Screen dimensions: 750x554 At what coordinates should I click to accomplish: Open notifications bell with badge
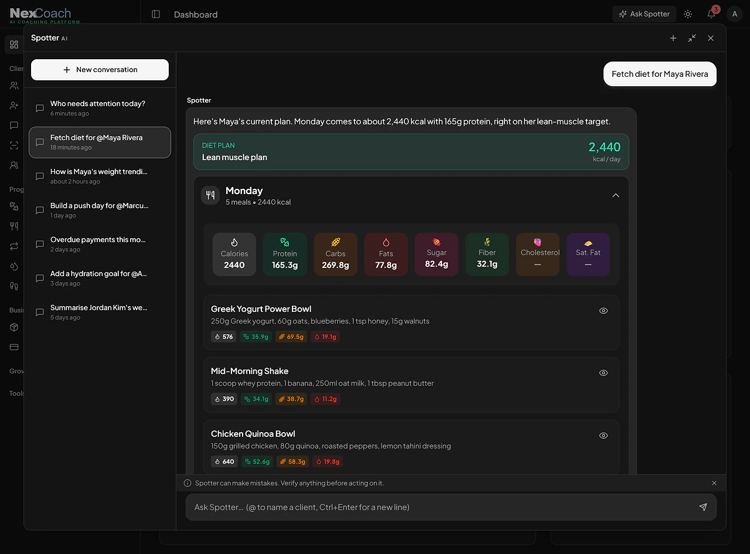[x=712, y=13]
